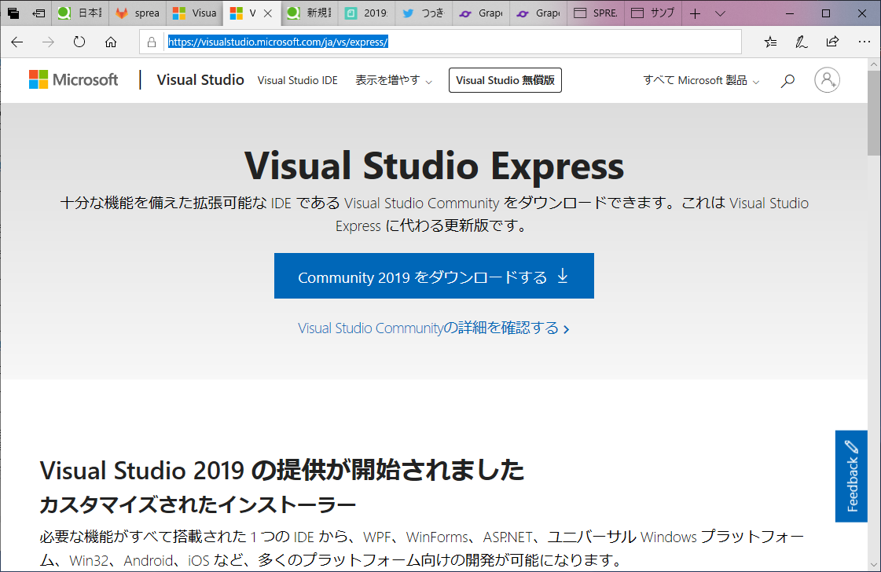Viewport: 881px width, 572px height.
Task: Navigate back with the back arrow
Action: click(17, 42)
